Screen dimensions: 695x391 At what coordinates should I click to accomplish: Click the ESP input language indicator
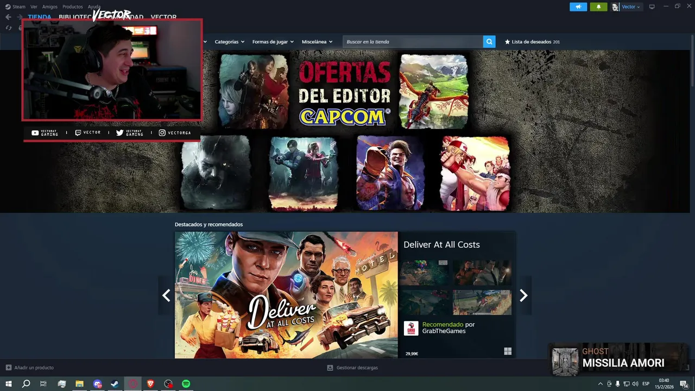coord(646,384)
